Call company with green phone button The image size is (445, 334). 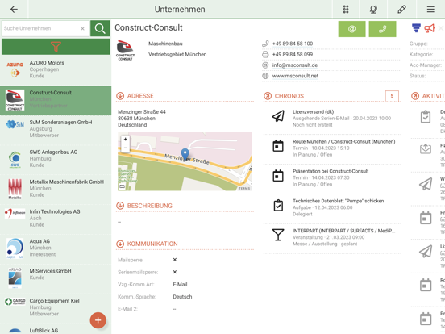[382, 29]
